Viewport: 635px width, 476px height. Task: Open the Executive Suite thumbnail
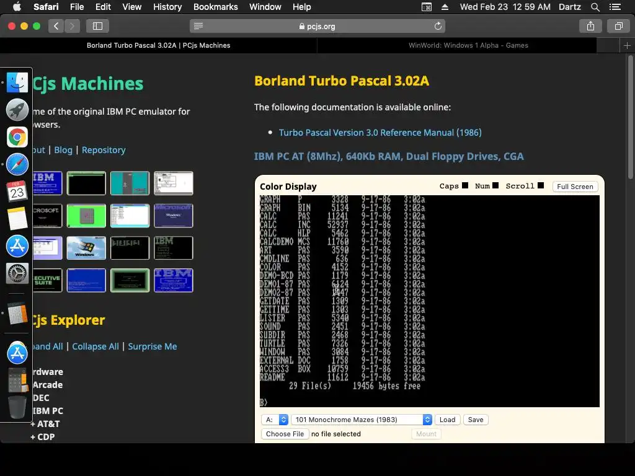coord(47,280)
